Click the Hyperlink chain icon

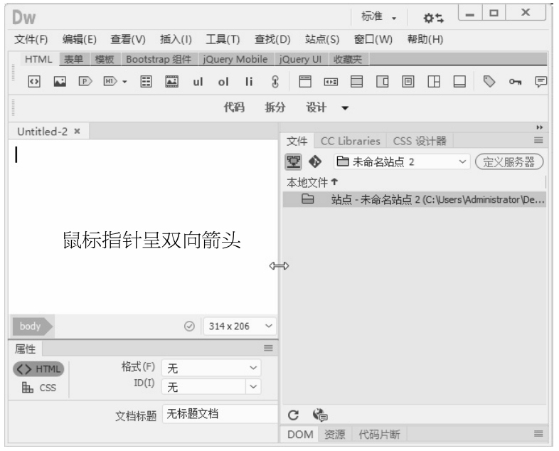click(x=275, y=82)
